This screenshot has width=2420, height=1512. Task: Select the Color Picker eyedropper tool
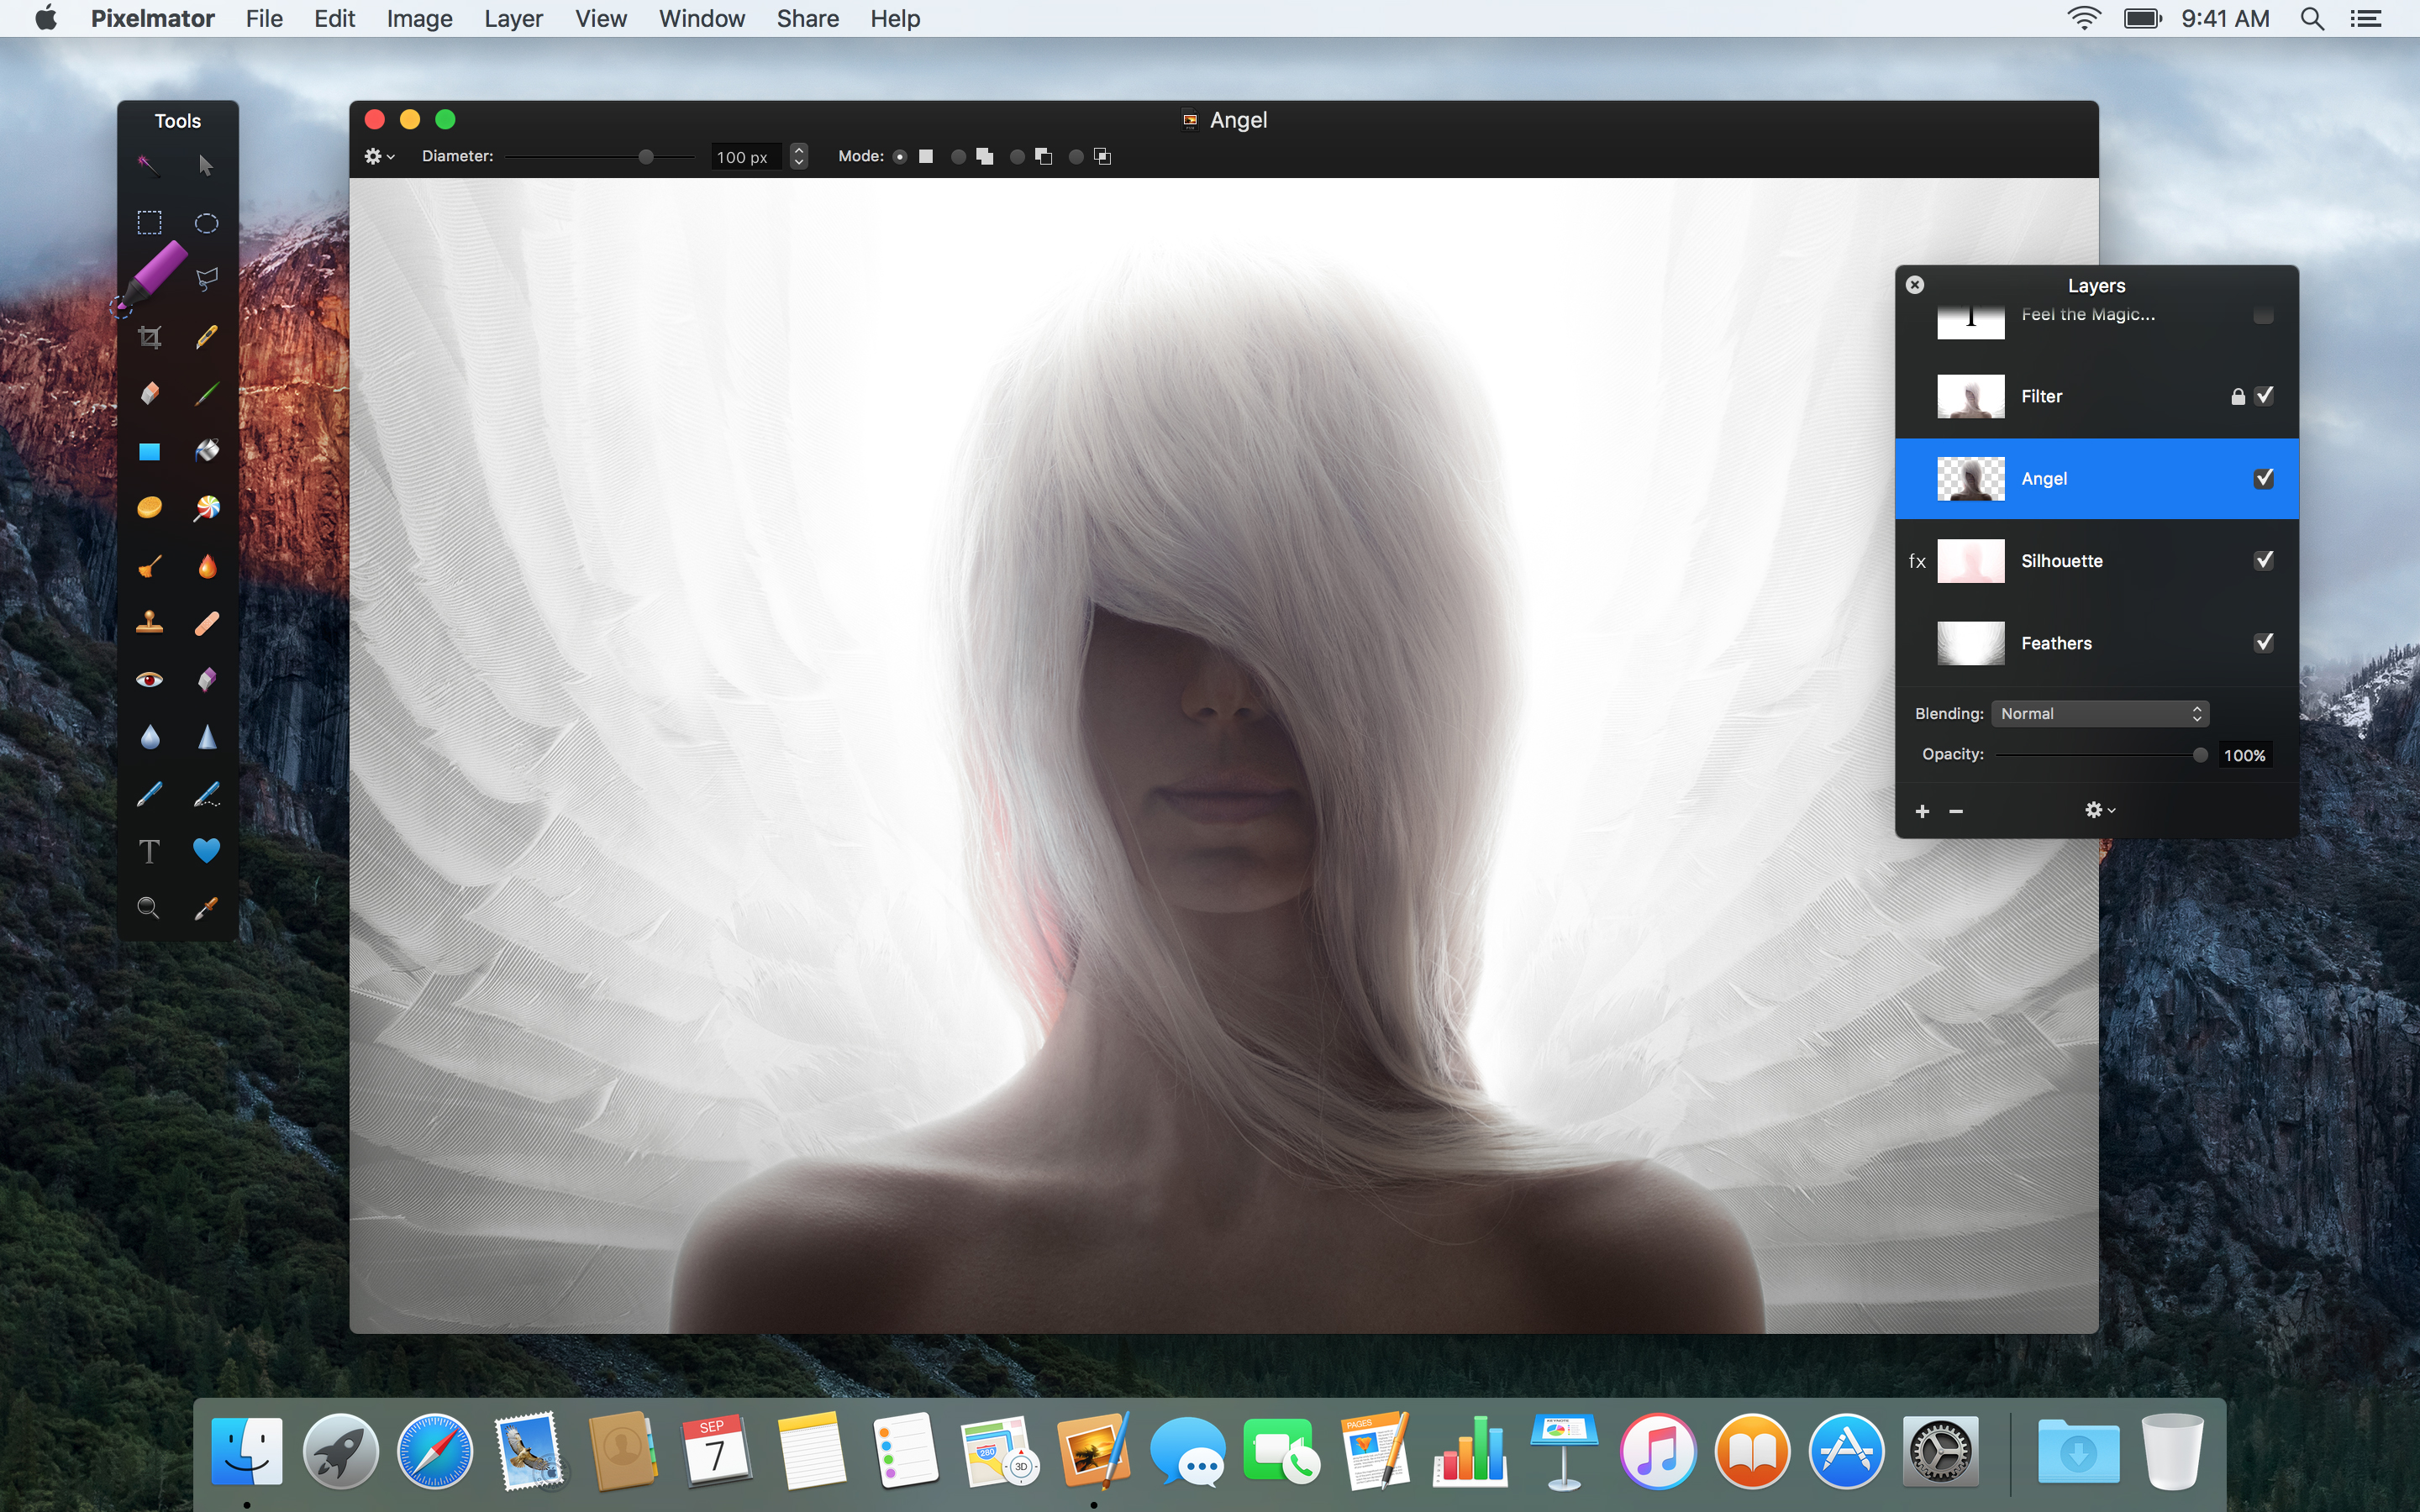(x=206, y=907)
